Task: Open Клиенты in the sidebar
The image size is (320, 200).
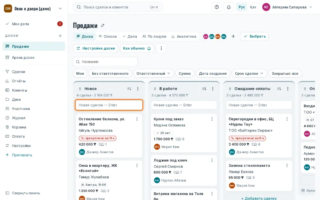Action: 34,90
